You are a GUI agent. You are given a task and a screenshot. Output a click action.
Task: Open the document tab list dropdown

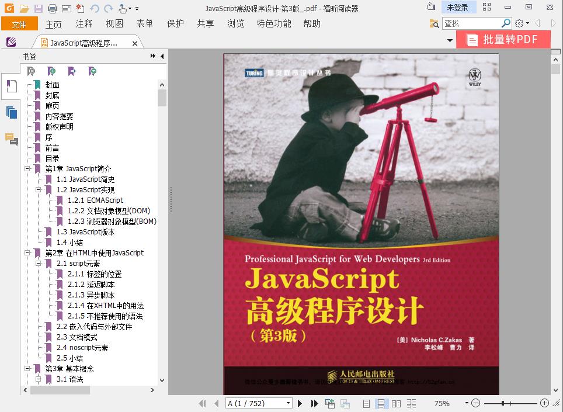pos(450,40)
